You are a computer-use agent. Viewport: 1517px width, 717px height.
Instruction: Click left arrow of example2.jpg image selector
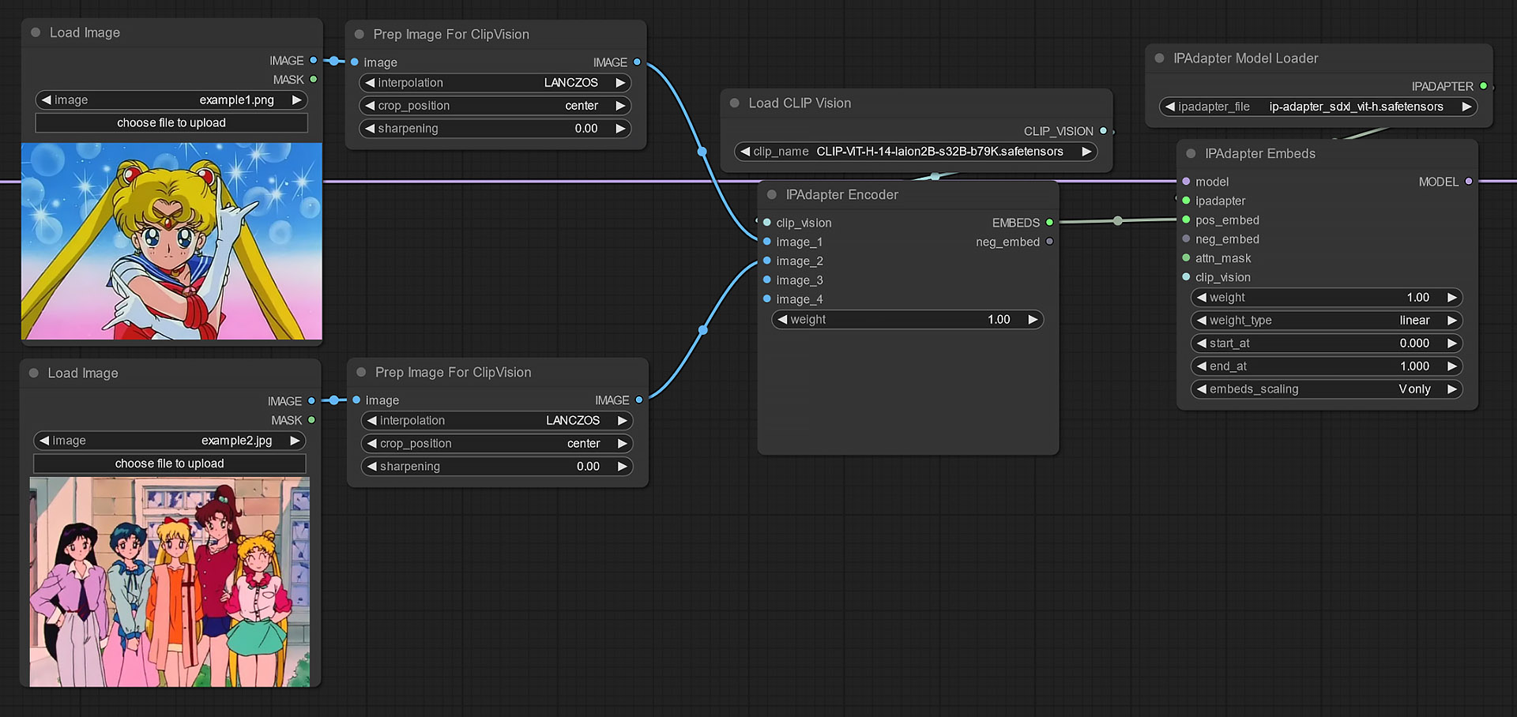[x=45, y=441]
